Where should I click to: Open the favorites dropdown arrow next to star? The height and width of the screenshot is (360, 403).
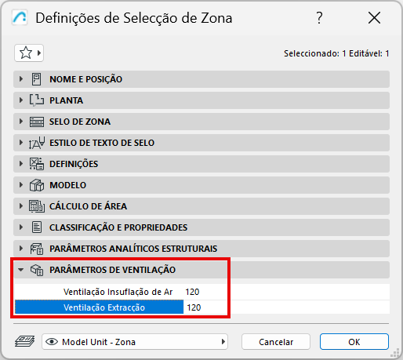(39, 53)
